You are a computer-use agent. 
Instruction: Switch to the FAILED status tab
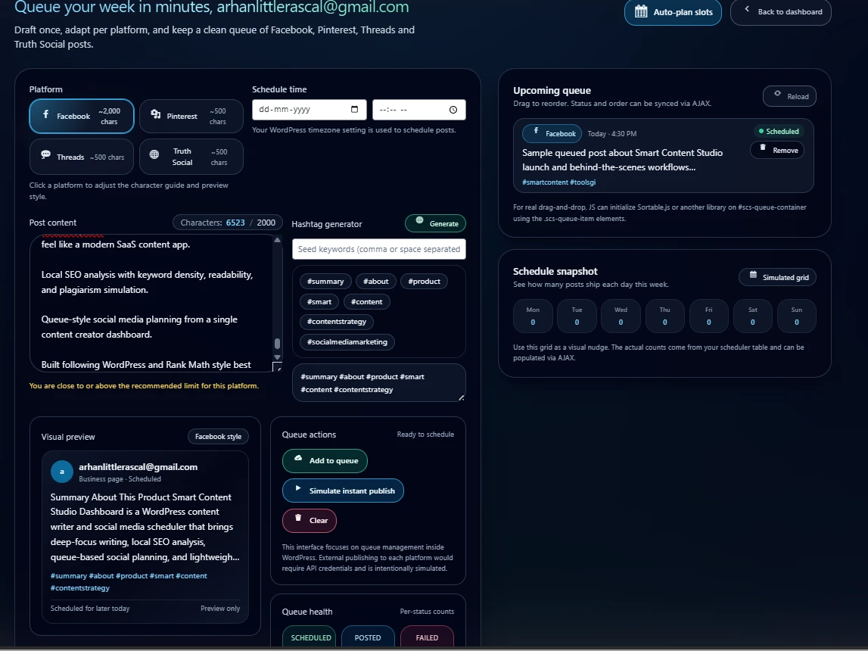click(427, 637)
